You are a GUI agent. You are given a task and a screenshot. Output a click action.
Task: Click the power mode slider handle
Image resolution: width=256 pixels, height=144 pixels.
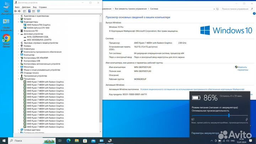(229, 116)
